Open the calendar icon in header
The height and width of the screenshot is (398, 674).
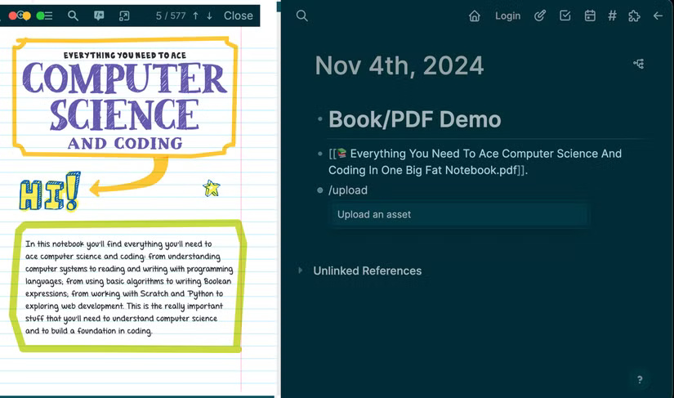590,16
